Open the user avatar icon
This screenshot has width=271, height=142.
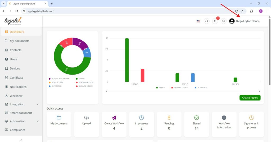click(x=232, y=21)
